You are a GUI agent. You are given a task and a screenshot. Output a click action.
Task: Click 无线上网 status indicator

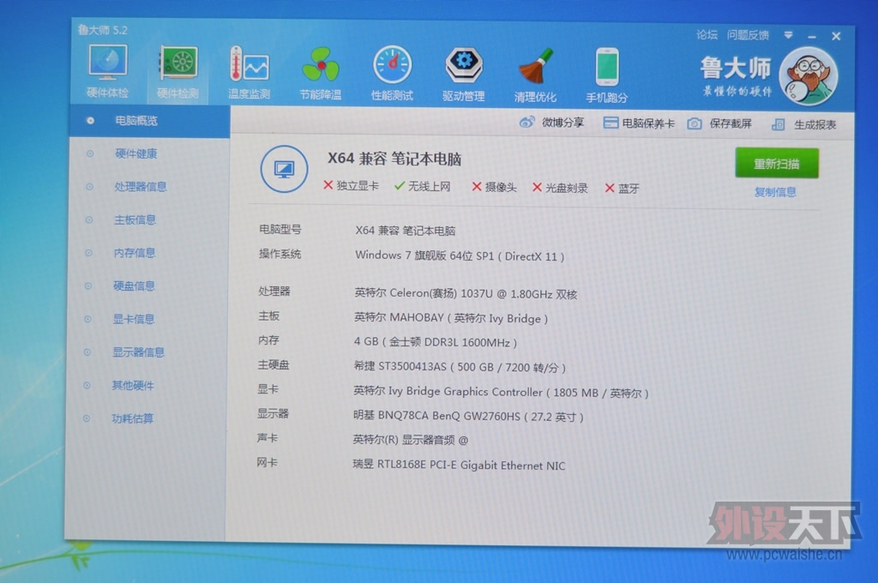point(422,186)
